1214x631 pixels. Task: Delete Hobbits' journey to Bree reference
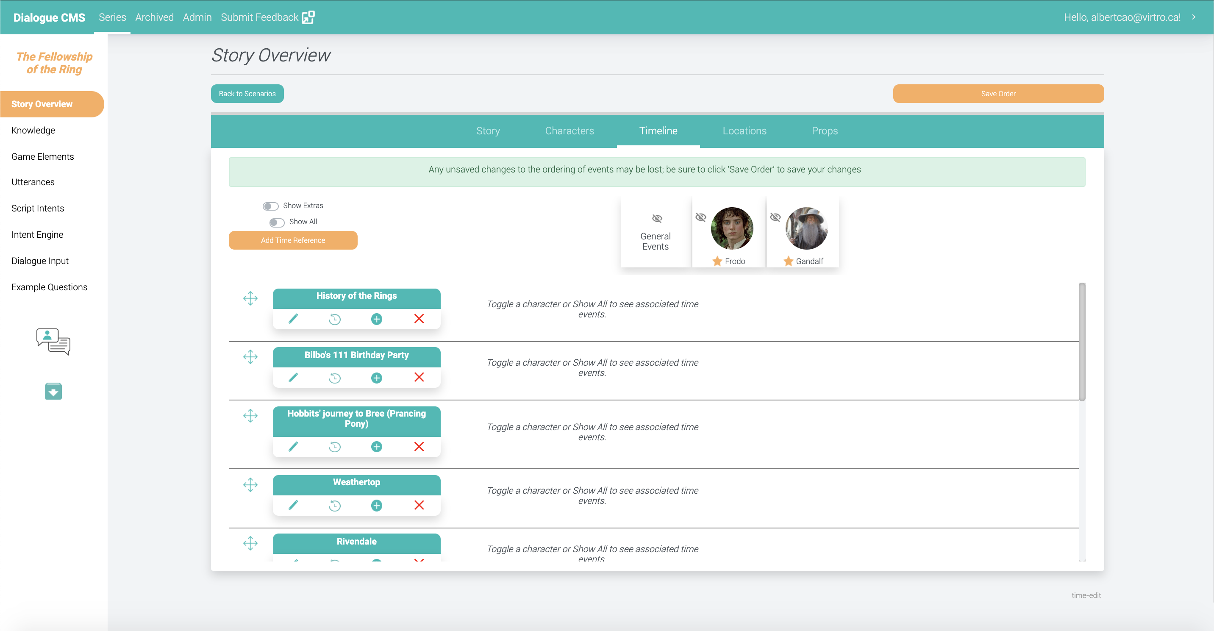tap(419, 446)
